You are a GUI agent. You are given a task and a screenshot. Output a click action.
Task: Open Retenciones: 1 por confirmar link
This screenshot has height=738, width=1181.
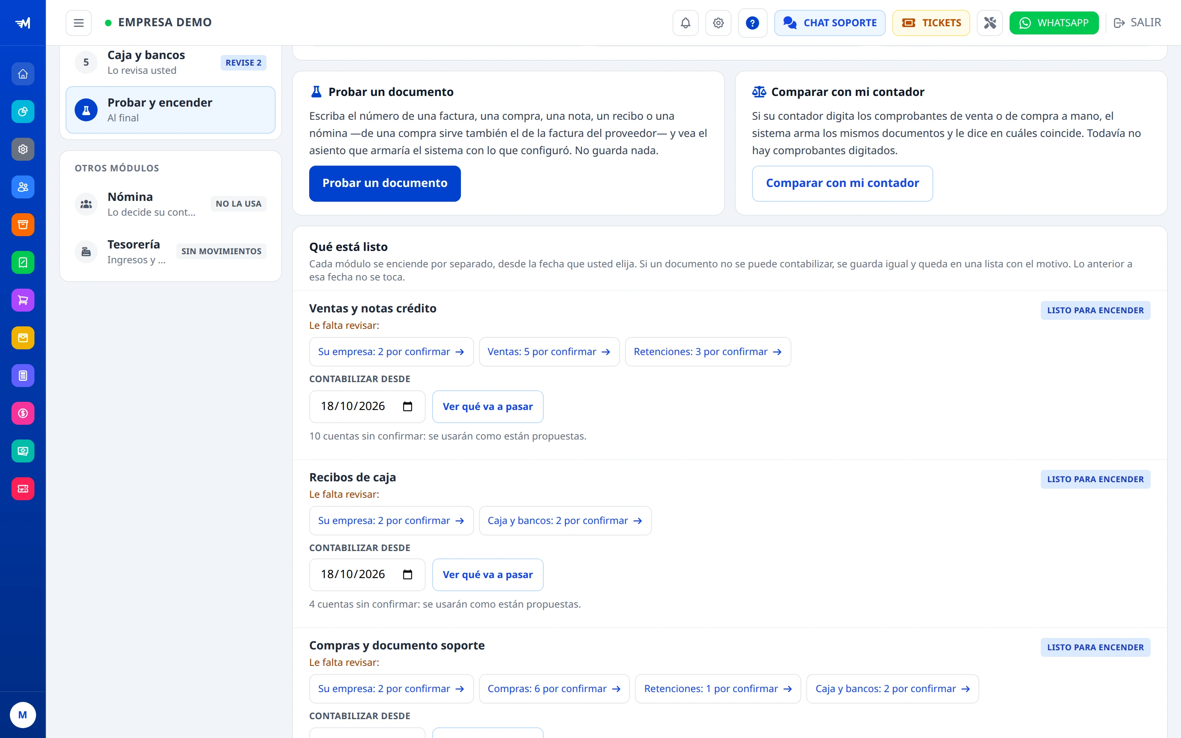(x=718, y=689)
